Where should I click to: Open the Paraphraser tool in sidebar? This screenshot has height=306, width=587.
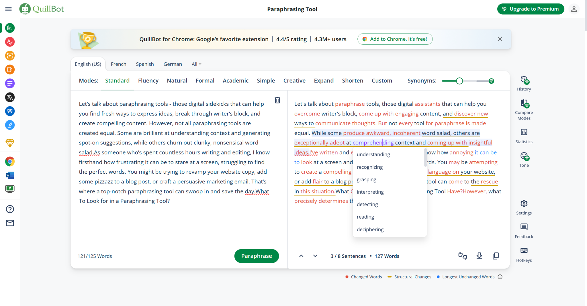coord(10,28)
